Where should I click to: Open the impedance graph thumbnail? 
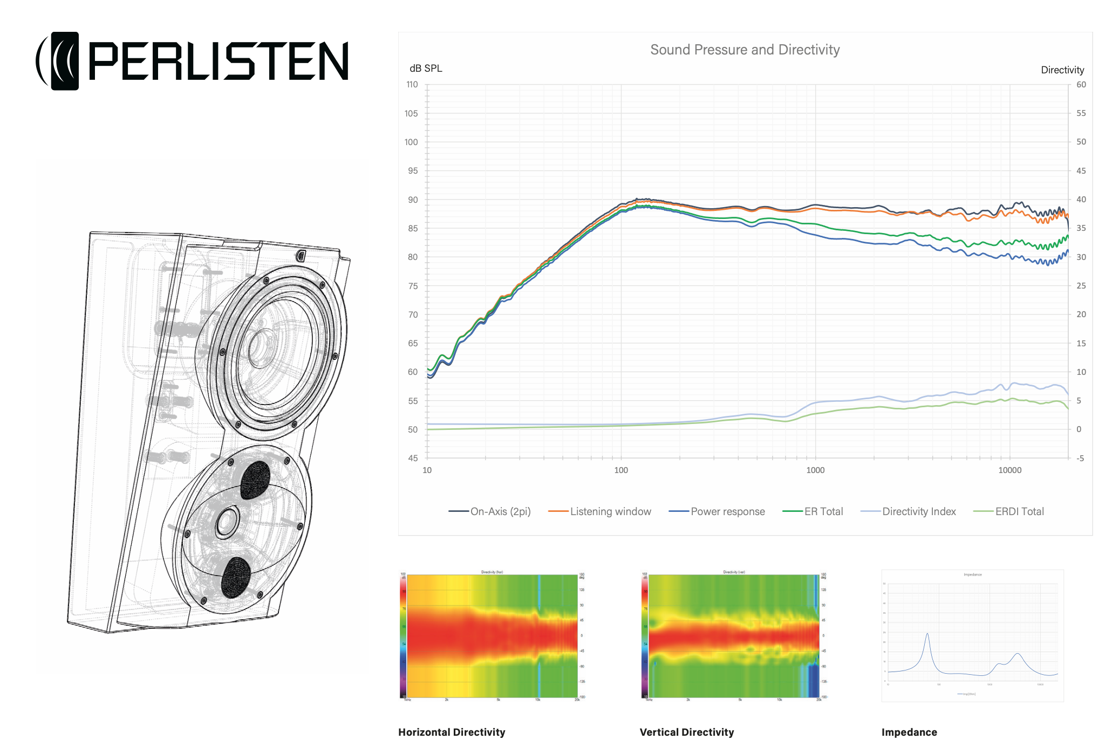tap(972, 635)
